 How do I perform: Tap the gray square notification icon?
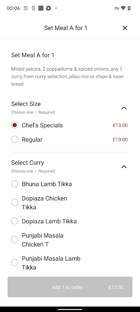41,8
